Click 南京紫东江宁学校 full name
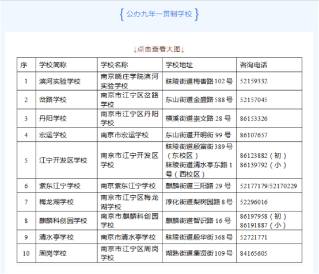Viewport: 319px width, 274px height. [x=128, y=186]
